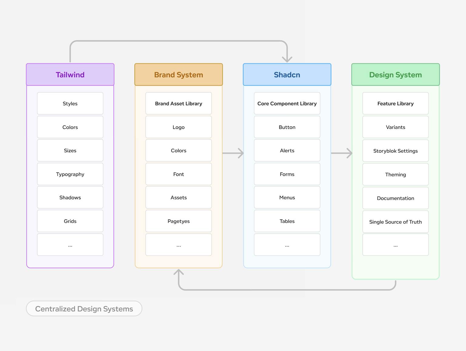Select Storyblok Settings under Design System

tap(395, 151)
